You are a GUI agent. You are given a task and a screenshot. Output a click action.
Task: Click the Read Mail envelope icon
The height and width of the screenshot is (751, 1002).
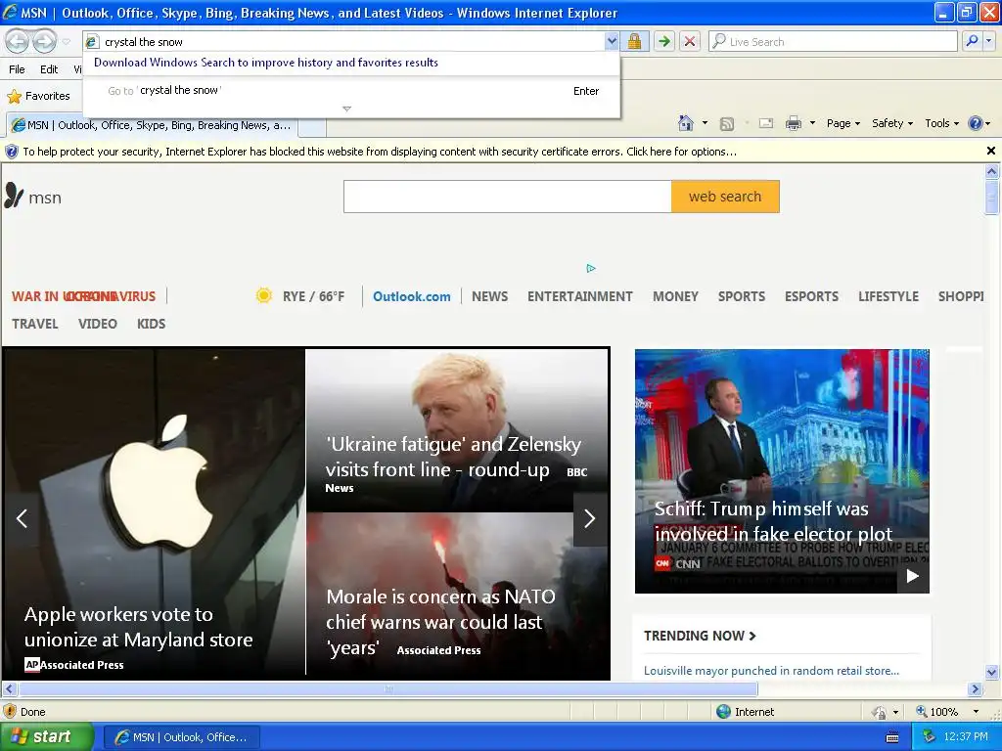click(x=766, y=123)
